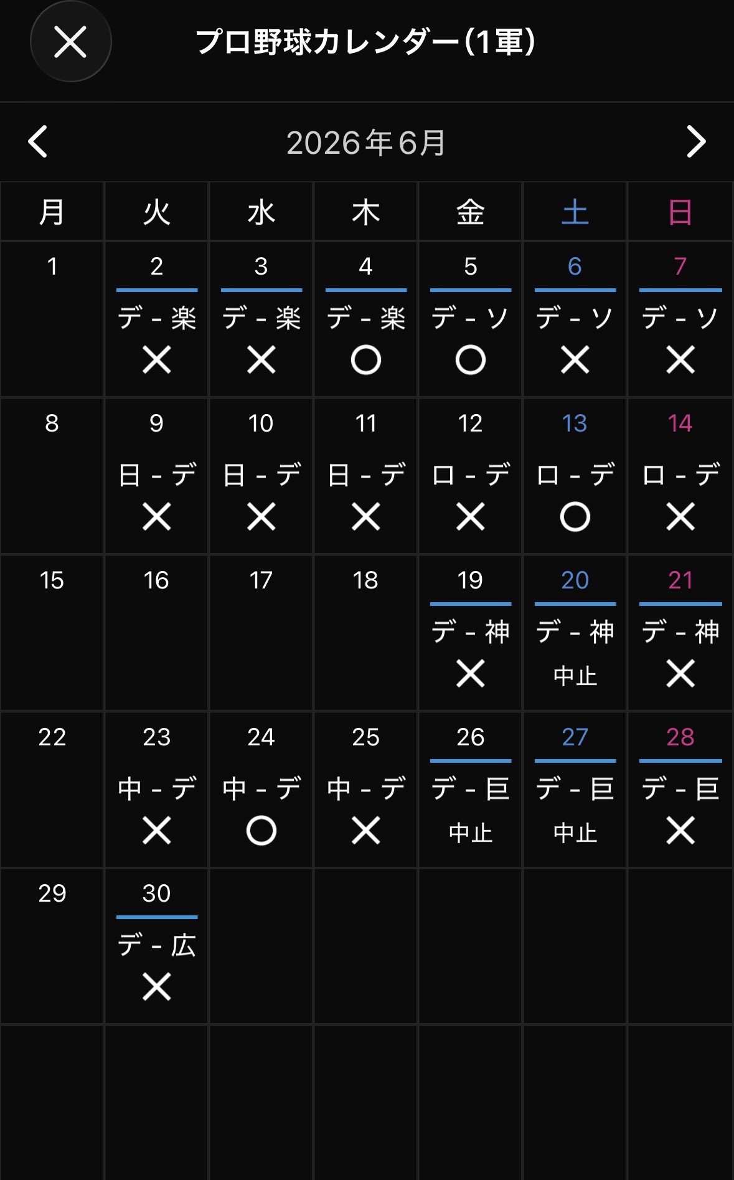
Task: Select the 中止 label on June 27
Action: pos(575,833)
